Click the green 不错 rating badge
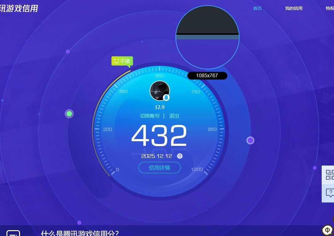The width and height of the screenshot is (334, 236). [122, 61]
